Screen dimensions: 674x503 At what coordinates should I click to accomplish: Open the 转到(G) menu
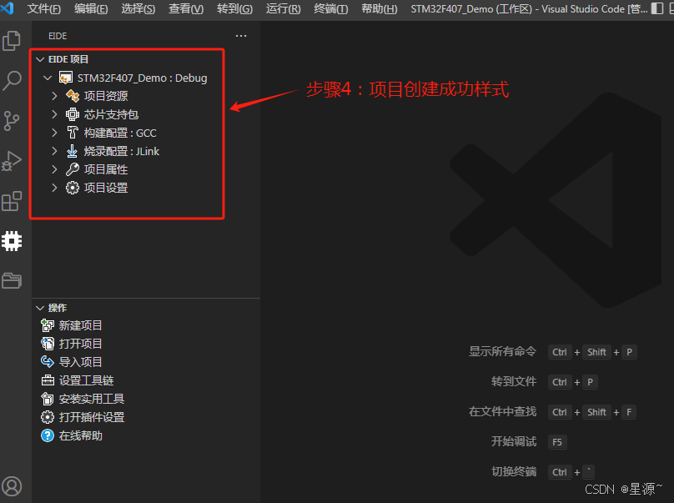pos(234,8)
